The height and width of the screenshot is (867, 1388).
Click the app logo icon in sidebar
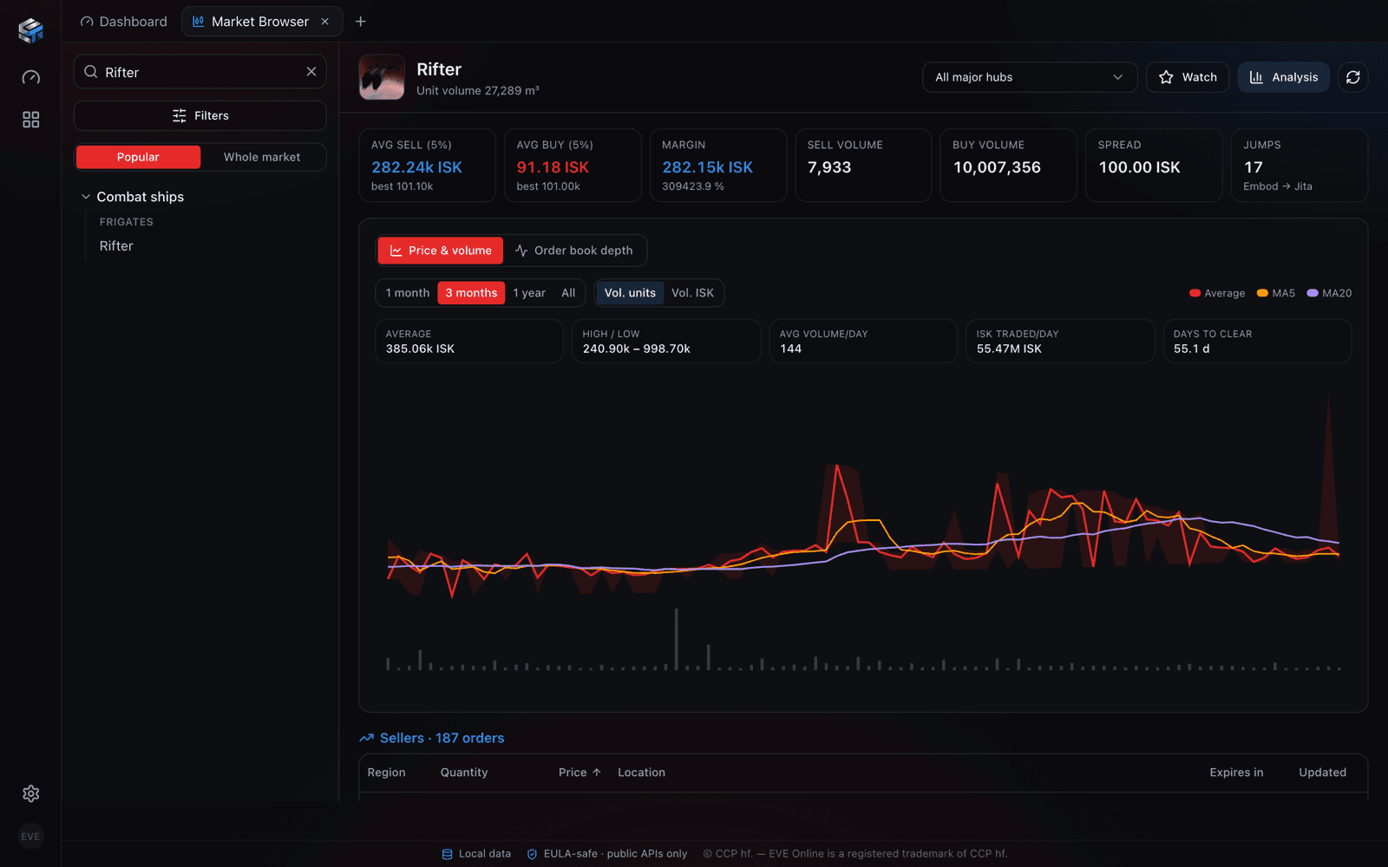[30, 30]
